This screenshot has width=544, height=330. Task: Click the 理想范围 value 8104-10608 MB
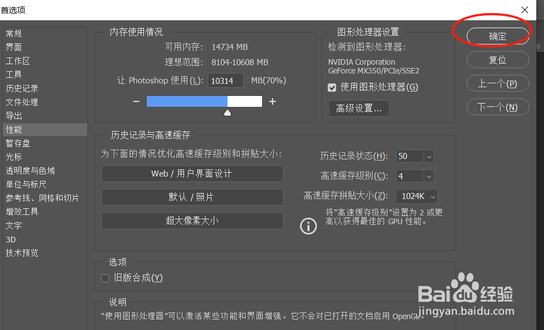tap(240, 62)
